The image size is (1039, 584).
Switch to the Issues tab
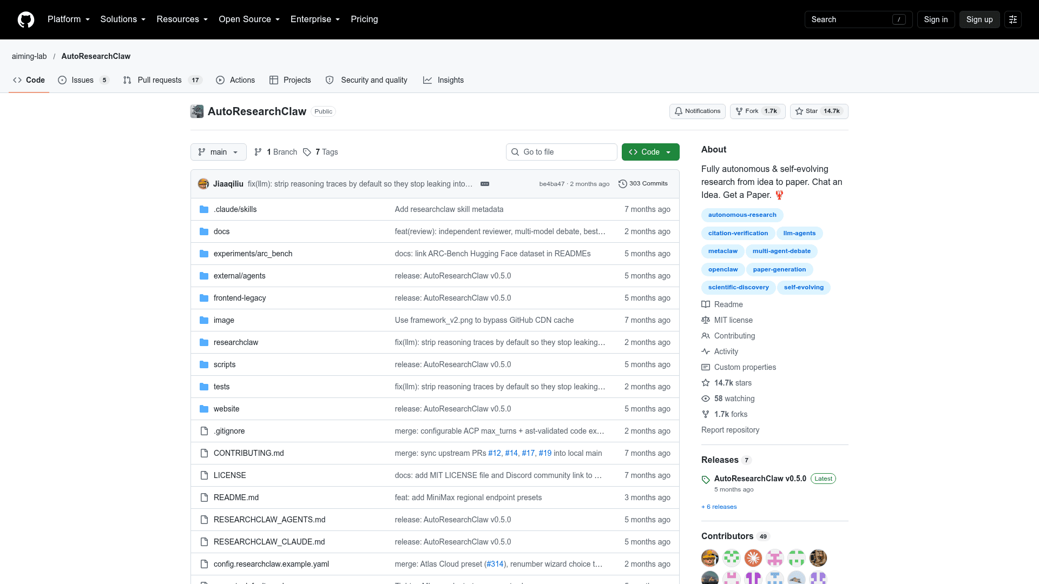coord(83,80)
